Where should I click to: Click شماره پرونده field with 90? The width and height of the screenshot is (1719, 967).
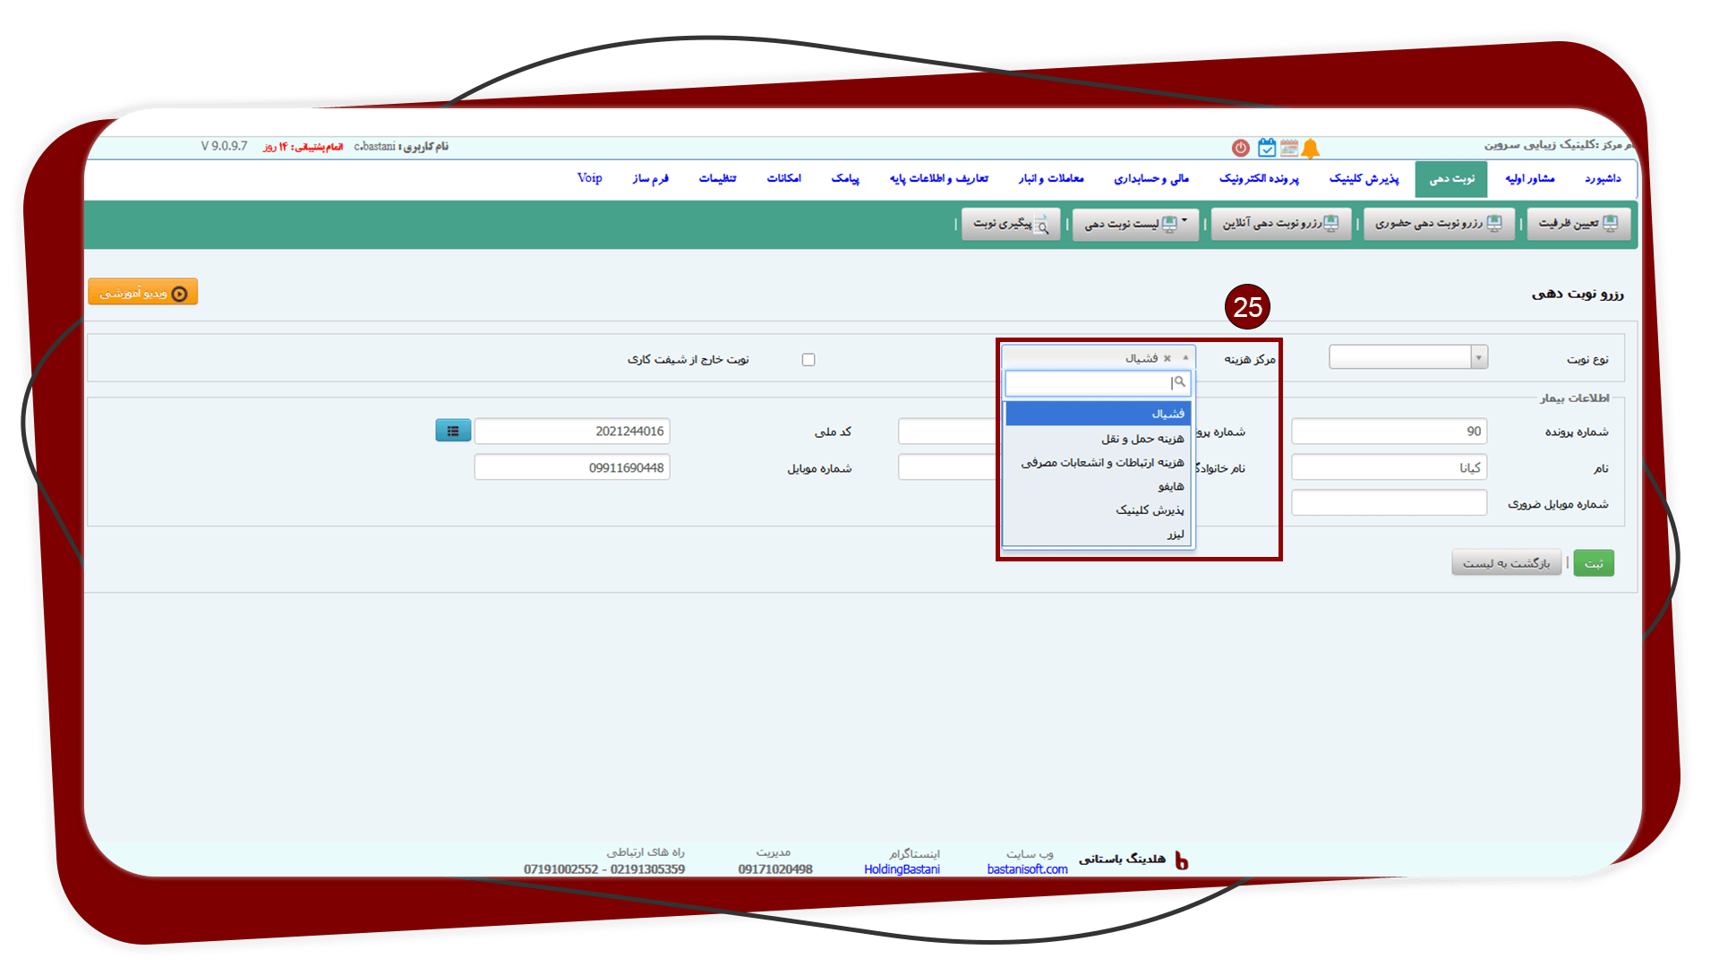1389,432
